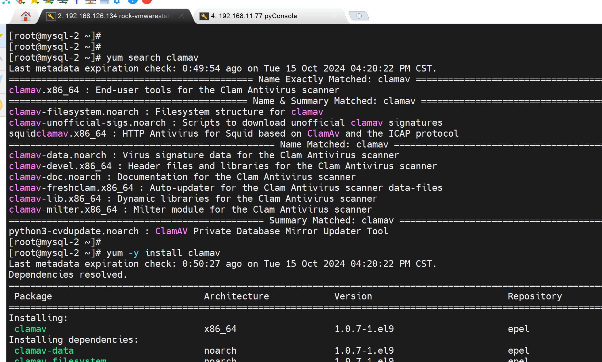
Task: Open the Tunneling toolbar icon
Action: click(91, 2)
